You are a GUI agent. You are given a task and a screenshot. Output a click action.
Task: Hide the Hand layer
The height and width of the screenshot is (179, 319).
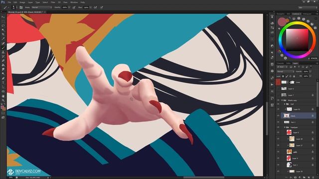278,116
